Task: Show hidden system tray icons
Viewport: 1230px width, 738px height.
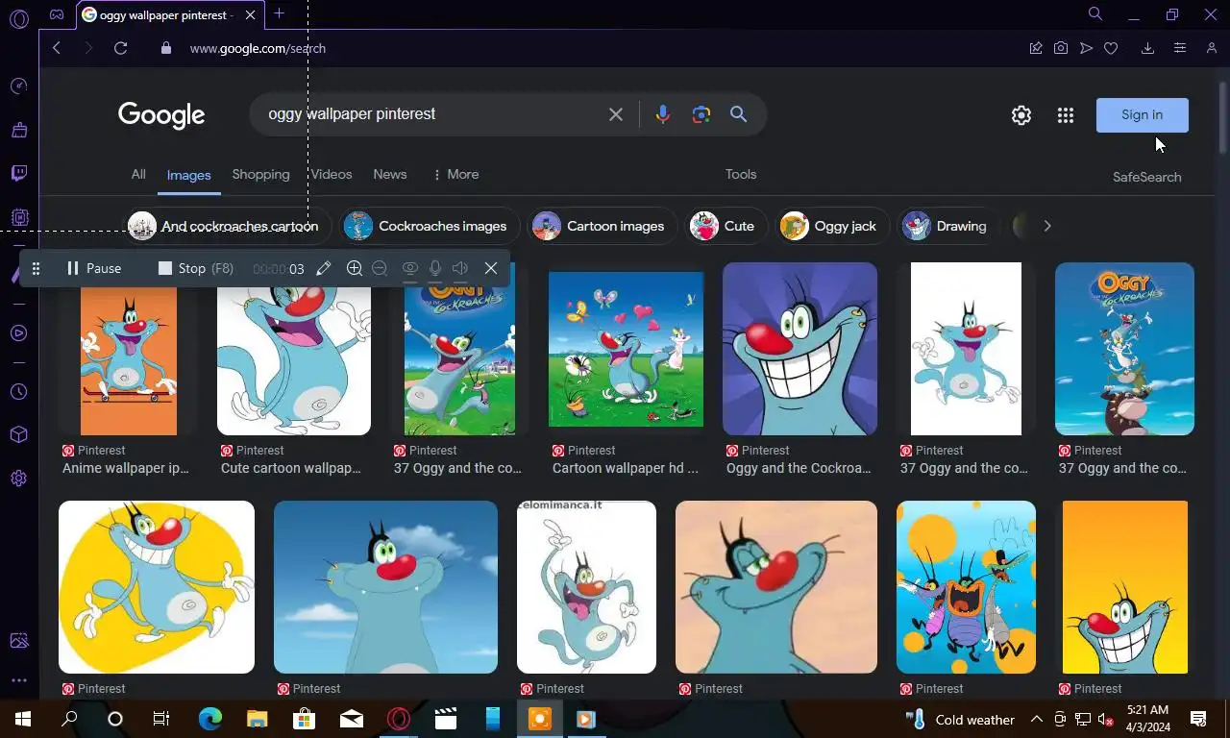Action: point(1037,719)
